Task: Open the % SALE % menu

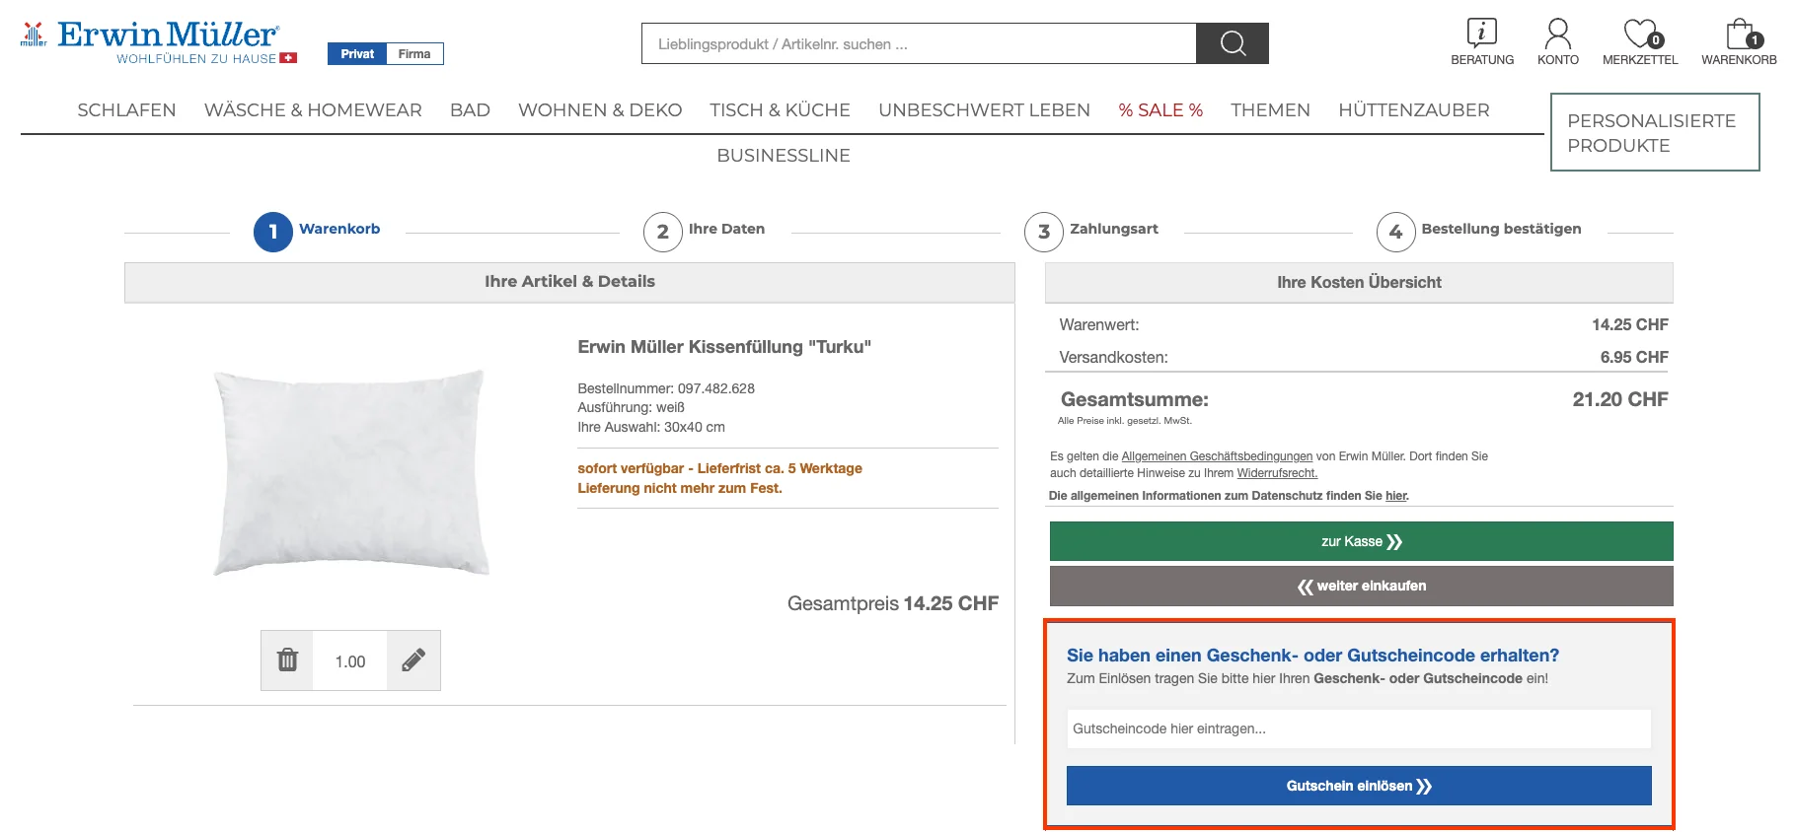Action: pyautogui.click(x=1160, y=110)
